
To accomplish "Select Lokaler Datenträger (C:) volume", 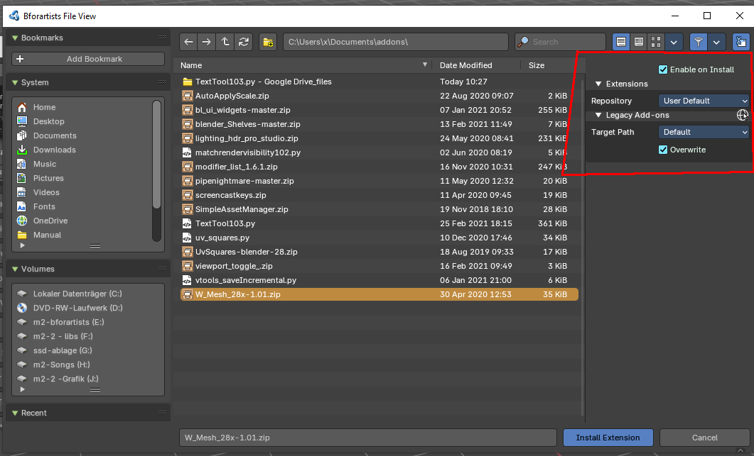I will (77, 294).
